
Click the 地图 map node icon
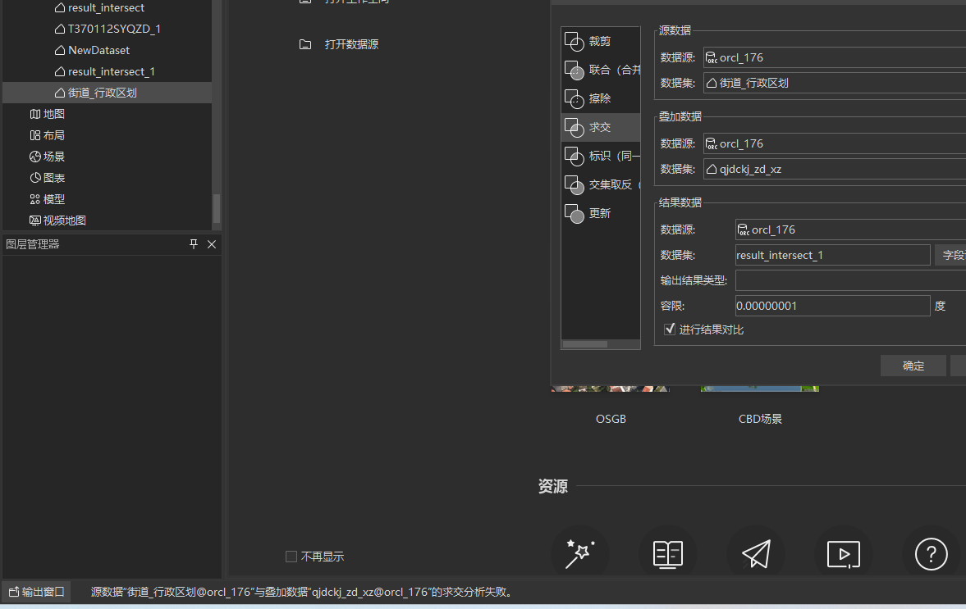click(35, 114)
